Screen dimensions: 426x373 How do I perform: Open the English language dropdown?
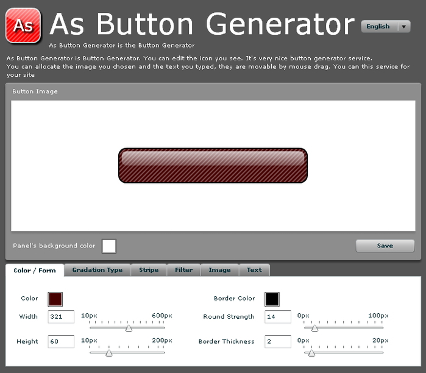coord(386,26)
